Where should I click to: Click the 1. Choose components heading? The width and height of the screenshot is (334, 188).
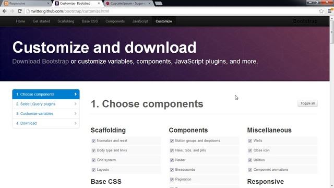147,104
